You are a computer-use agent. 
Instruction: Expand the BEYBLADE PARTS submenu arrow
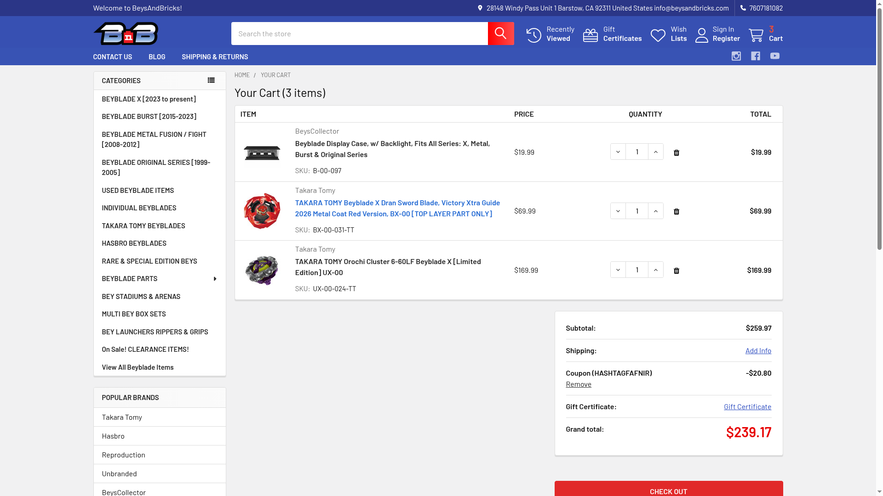tap(215, 279)
